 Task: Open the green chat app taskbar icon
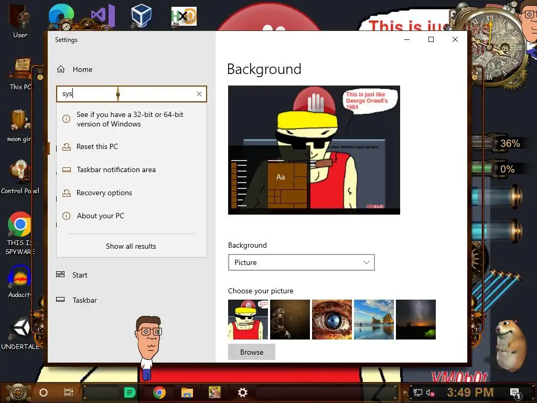point(130,393)
